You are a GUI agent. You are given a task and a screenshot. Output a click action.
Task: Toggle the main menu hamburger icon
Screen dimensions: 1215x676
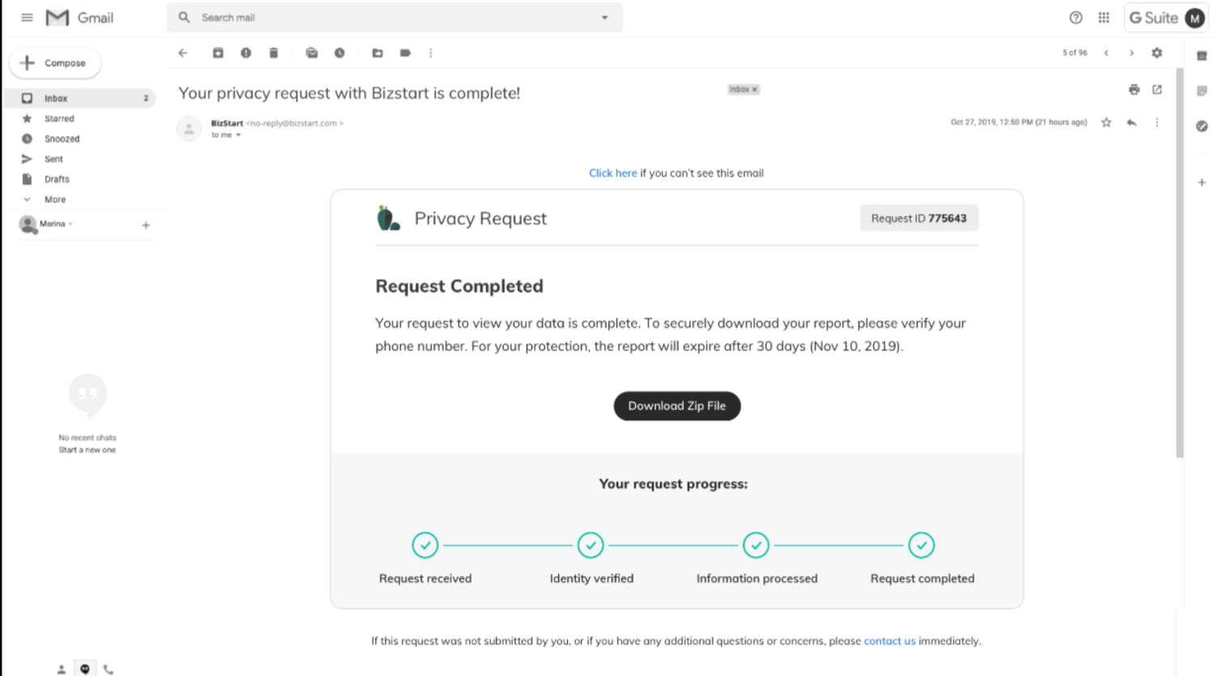coord(27,17)
